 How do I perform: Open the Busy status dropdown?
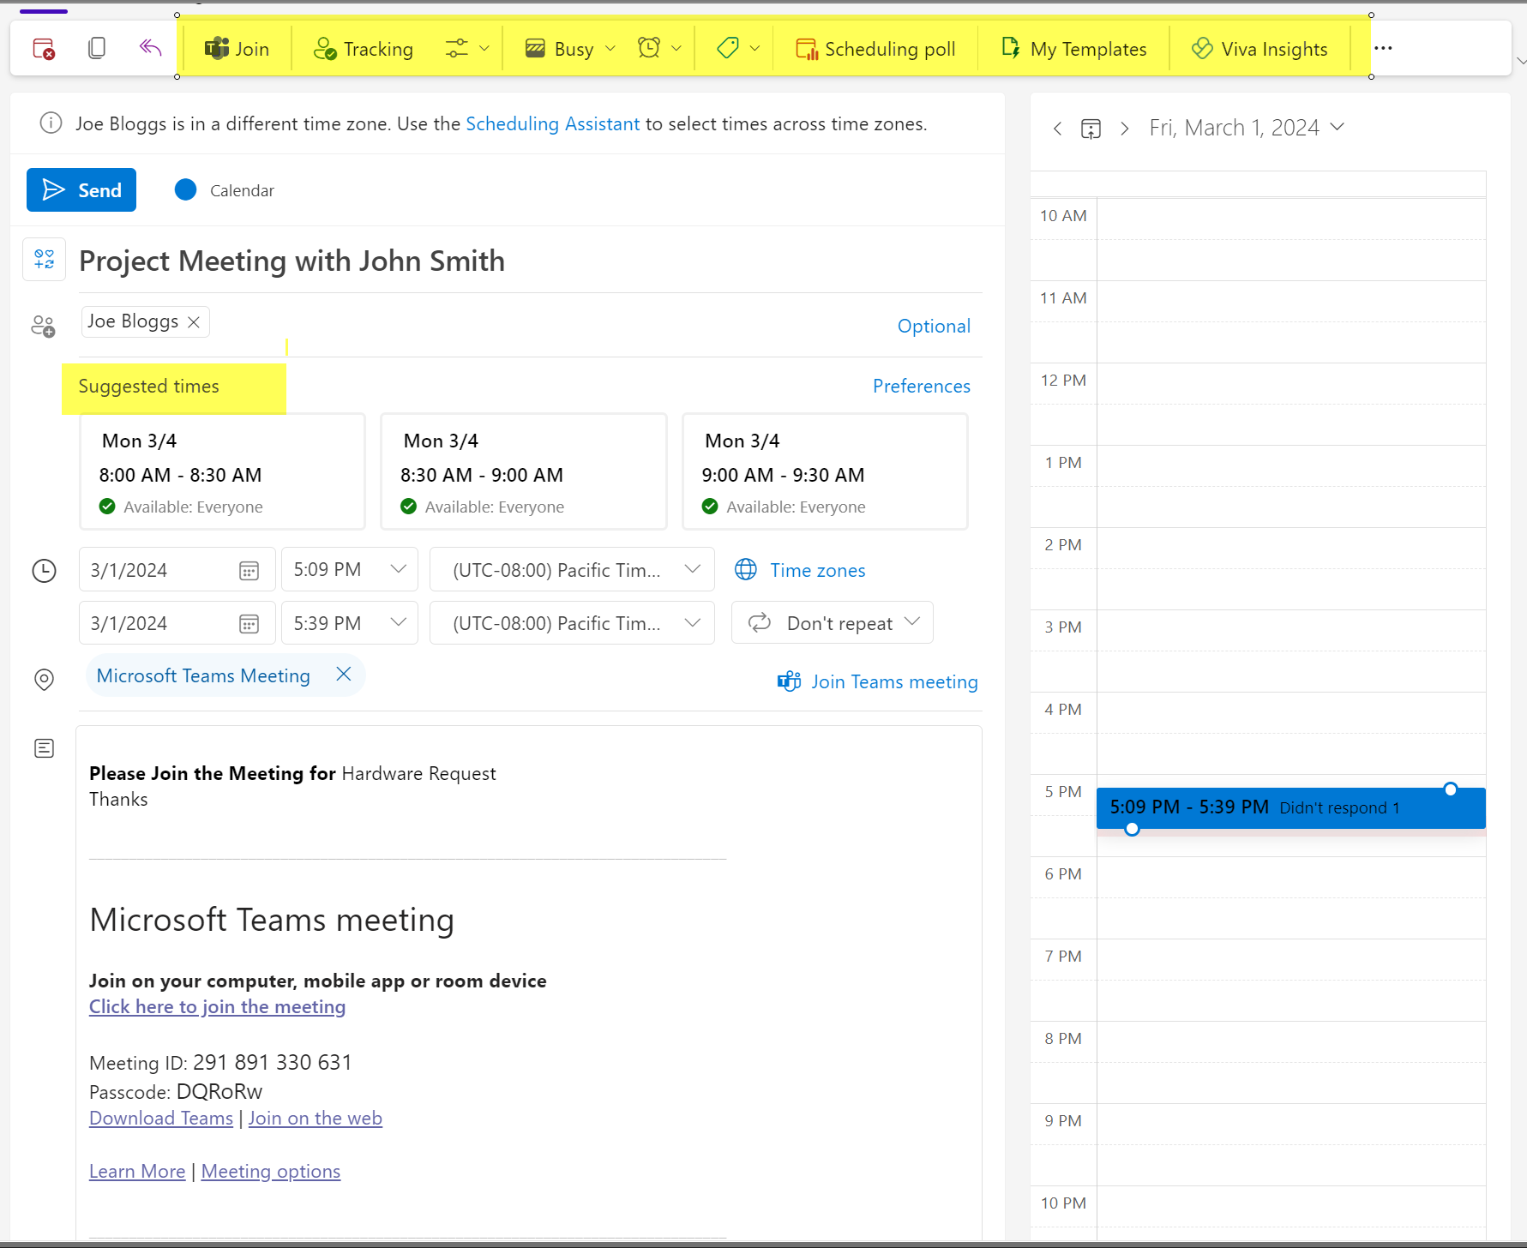[571, 49]
